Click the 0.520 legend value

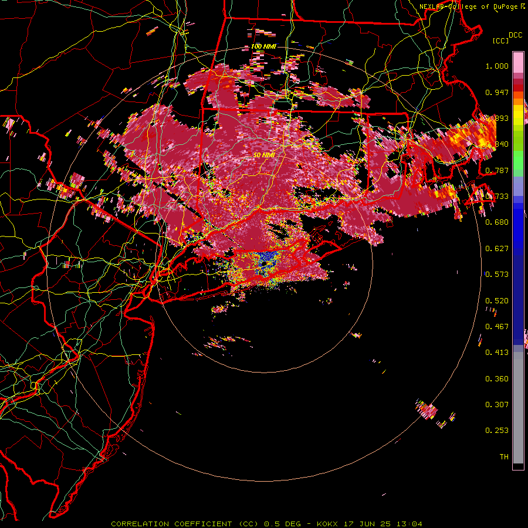(x=497, y=301)
